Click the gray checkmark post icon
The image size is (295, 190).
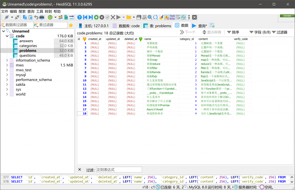pos(107,17)
